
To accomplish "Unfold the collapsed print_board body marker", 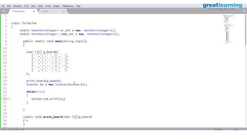I will (x=27, y=120).
